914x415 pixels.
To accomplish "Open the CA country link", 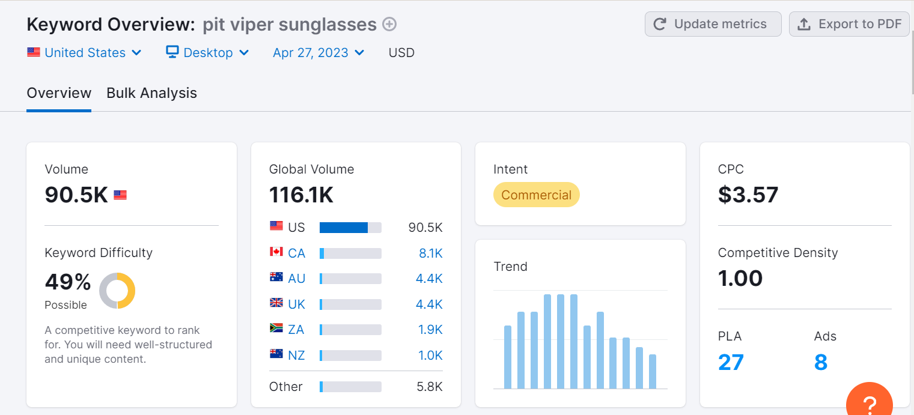I will click(x=296, y=253).
